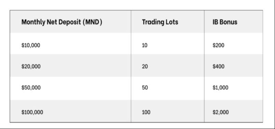The height and width of the screenshot is (129, 275).
Task: Click the IB Bonus column header
Action: [225, 22]
